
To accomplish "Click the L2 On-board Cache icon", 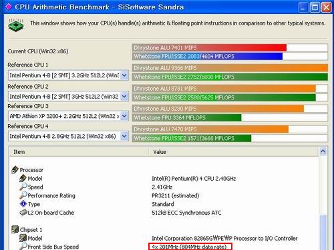I will pyautogui.click(x=23, y=213).
